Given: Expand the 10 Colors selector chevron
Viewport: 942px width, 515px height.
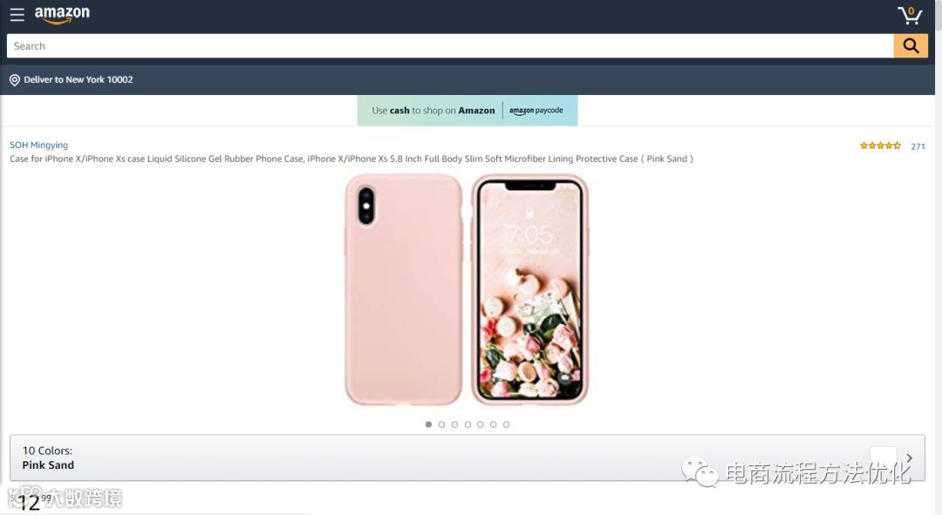Looking at the screenshot, I should pos(909,458).
